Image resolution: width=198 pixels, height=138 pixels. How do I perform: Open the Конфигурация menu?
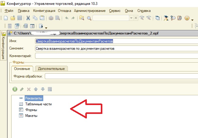coord(44,11)
